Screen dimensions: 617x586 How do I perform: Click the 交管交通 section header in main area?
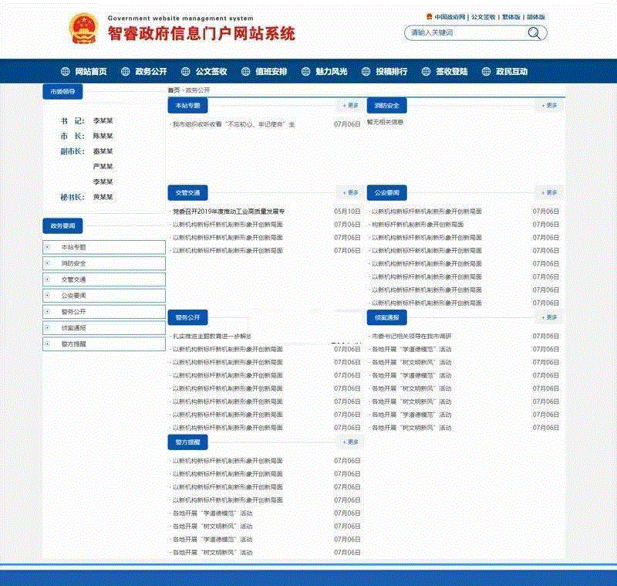(187, 193)
